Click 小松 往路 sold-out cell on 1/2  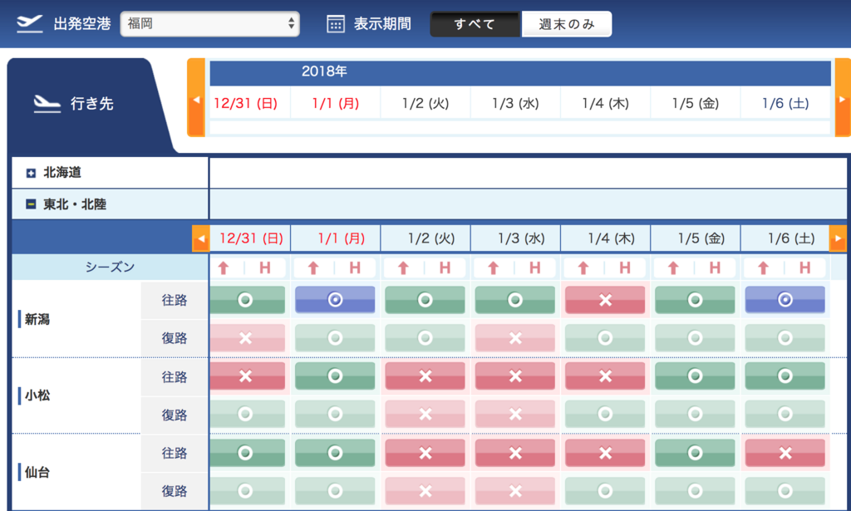tap(425, 376)
